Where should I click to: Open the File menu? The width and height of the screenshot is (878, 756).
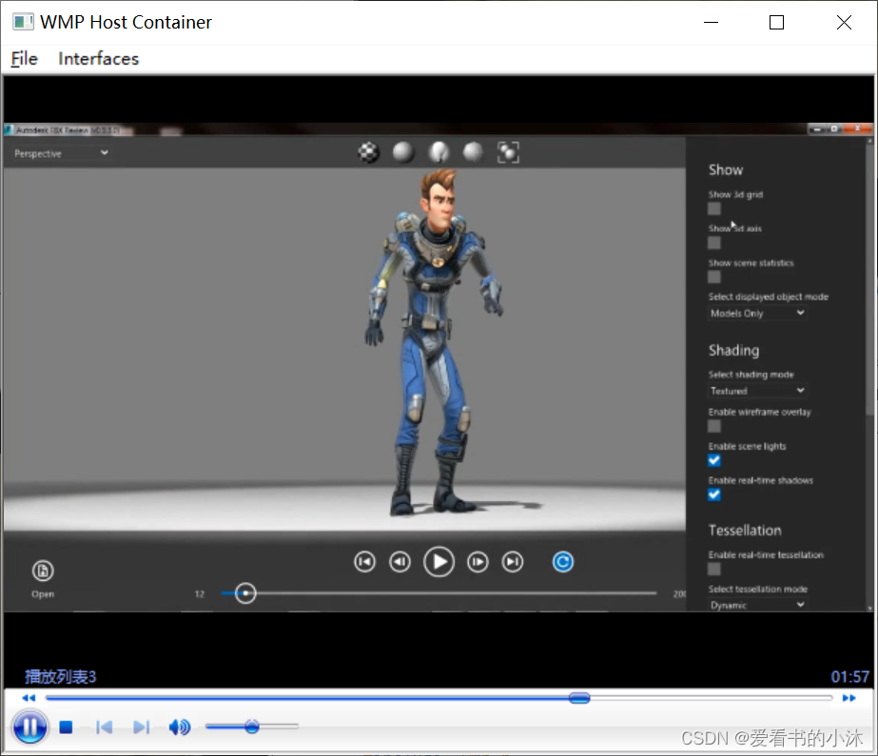click(x=24, y=59)
